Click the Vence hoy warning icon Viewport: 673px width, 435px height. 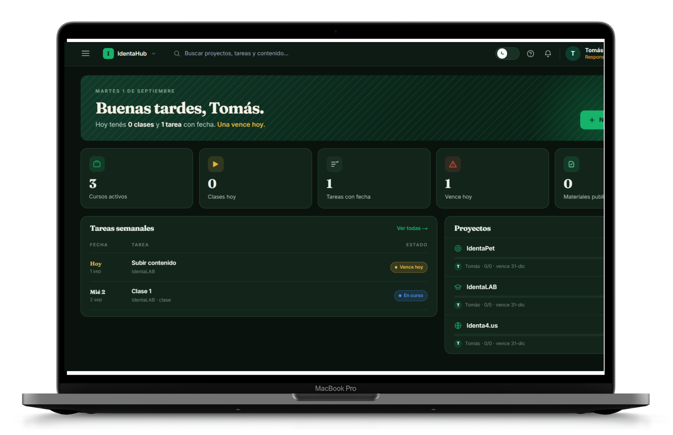453,164
